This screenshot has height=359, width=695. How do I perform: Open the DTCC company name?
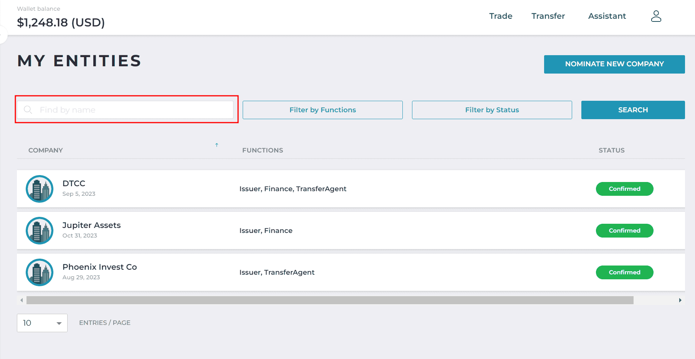pyautogui.click(x=74, y=184)
